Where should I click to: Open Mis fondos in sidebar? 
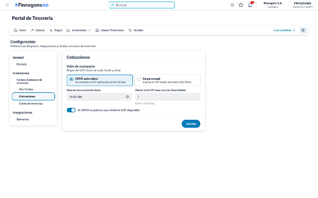click(26, 89)
